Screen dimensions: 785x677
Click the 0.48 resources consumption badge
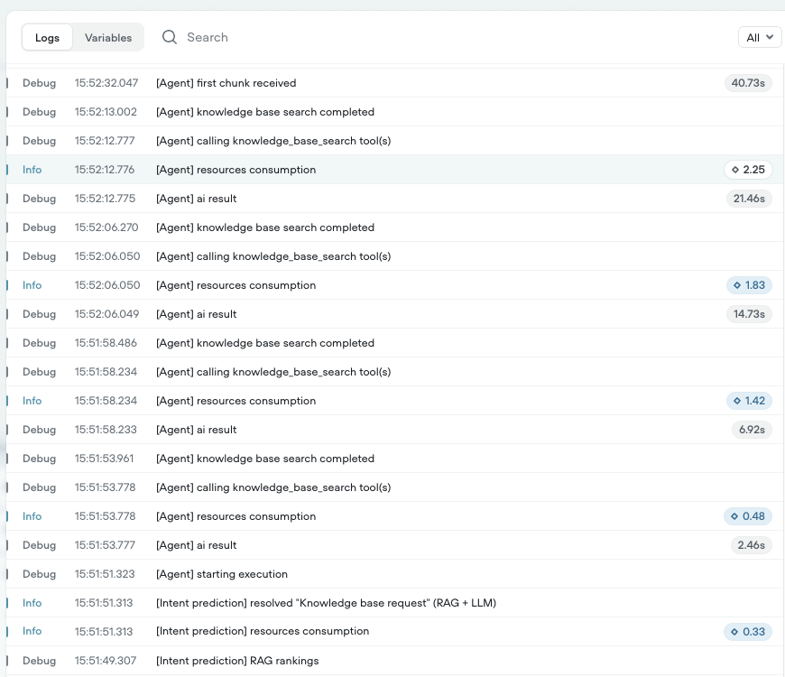coord(748,516)
